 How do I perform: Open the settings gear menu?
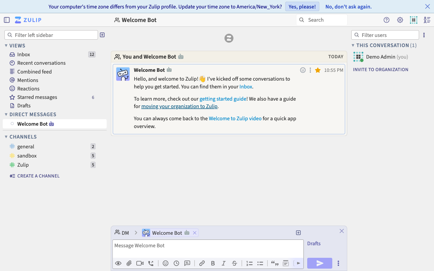[x=400, y=20]
